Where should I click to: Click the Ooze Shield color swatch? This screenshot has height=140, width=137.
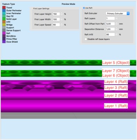(x=4, y=42)
